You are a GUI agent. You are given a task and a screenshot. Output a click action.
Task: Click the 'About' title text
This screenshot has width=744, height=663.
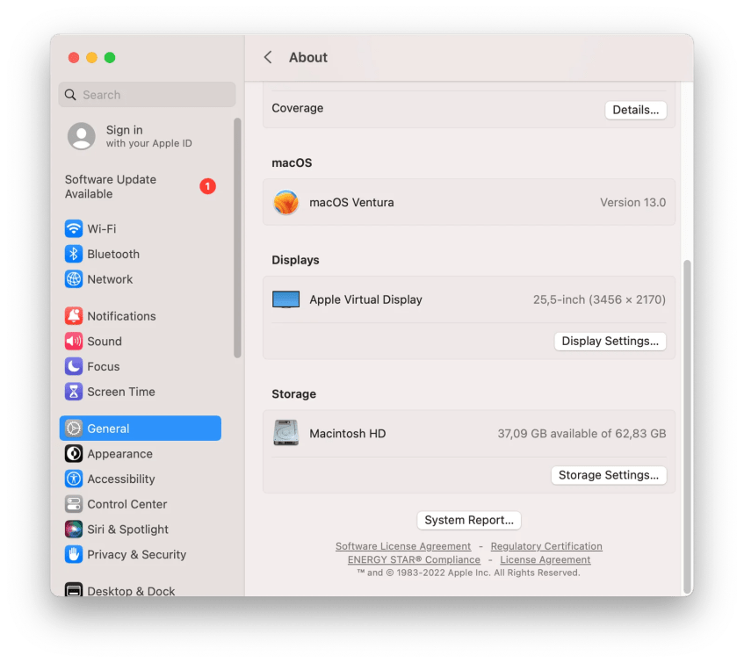click(x=308, y=57)
